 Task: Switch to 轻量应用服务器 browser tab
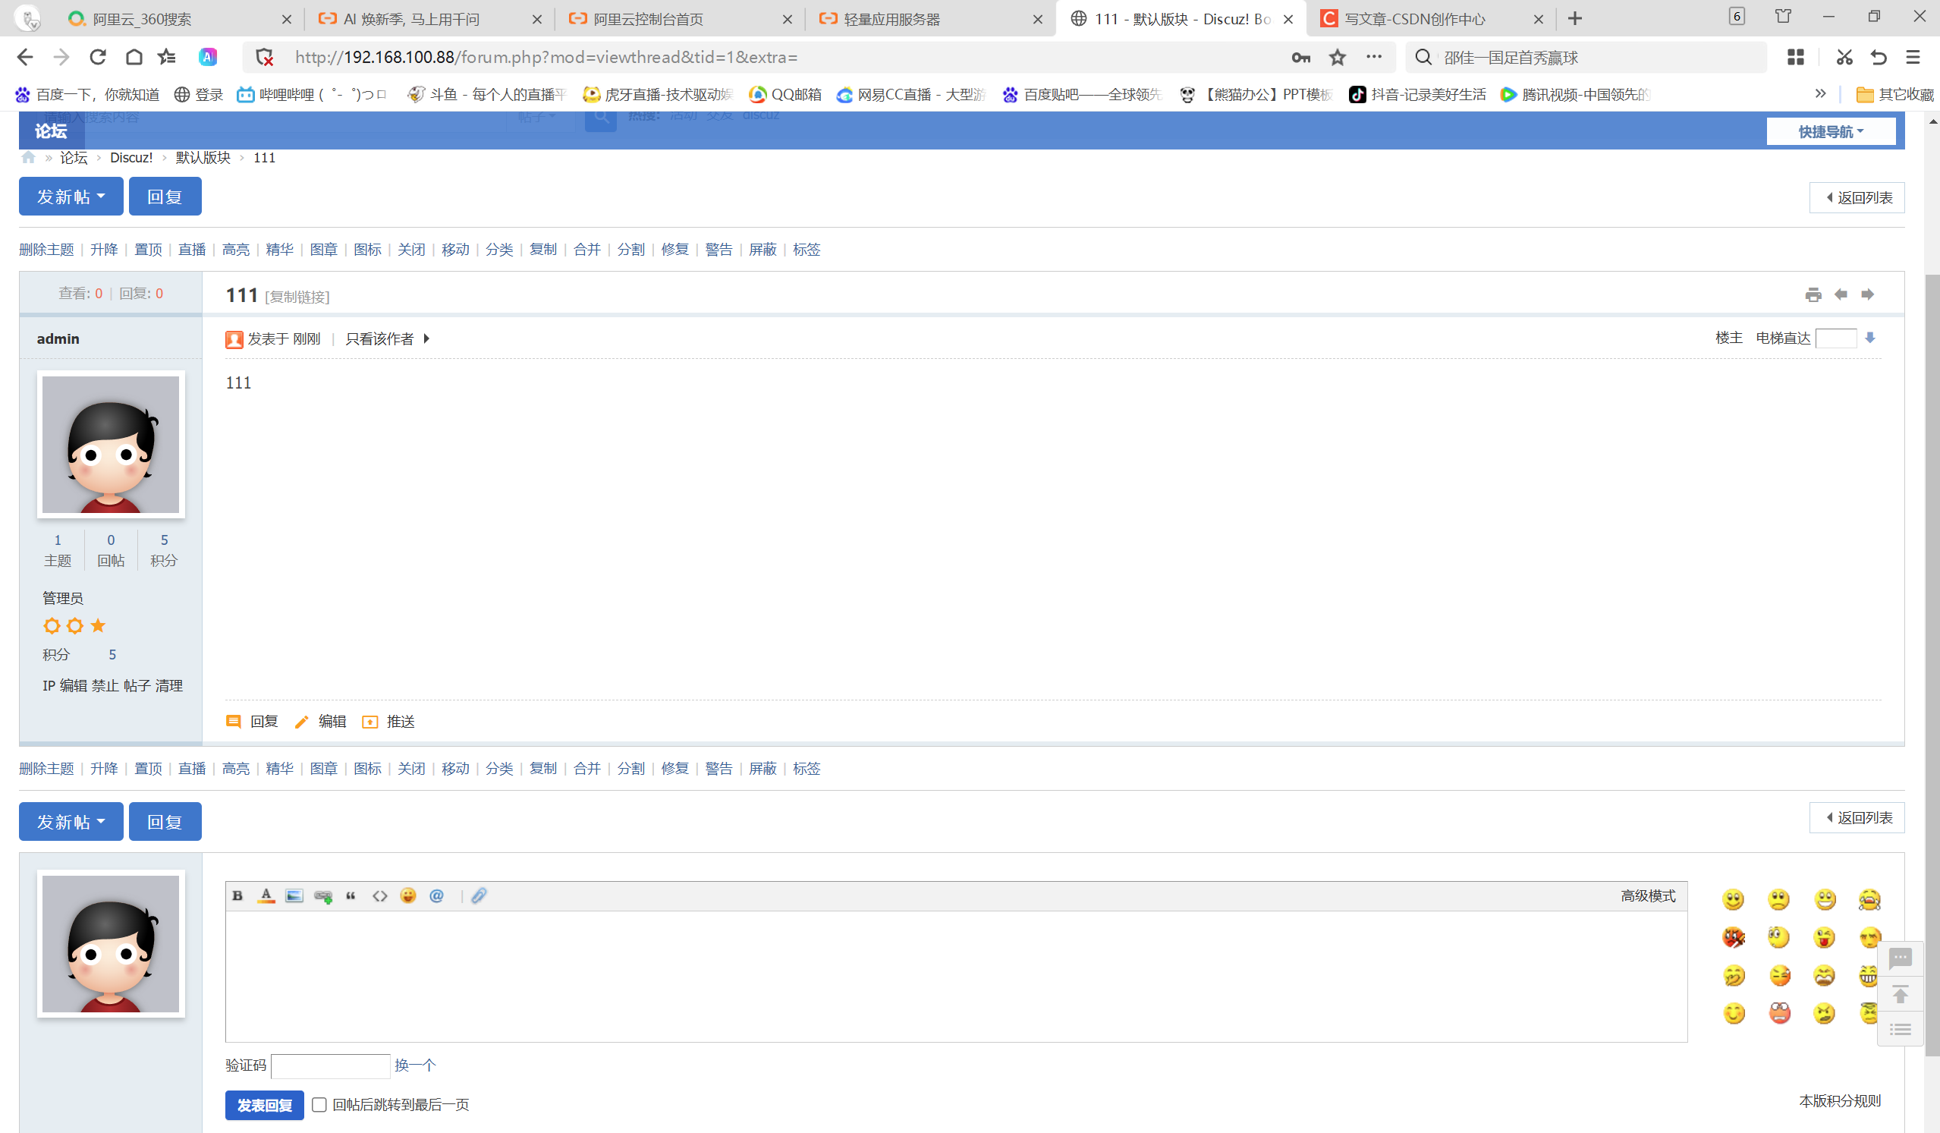pos(892,19)
